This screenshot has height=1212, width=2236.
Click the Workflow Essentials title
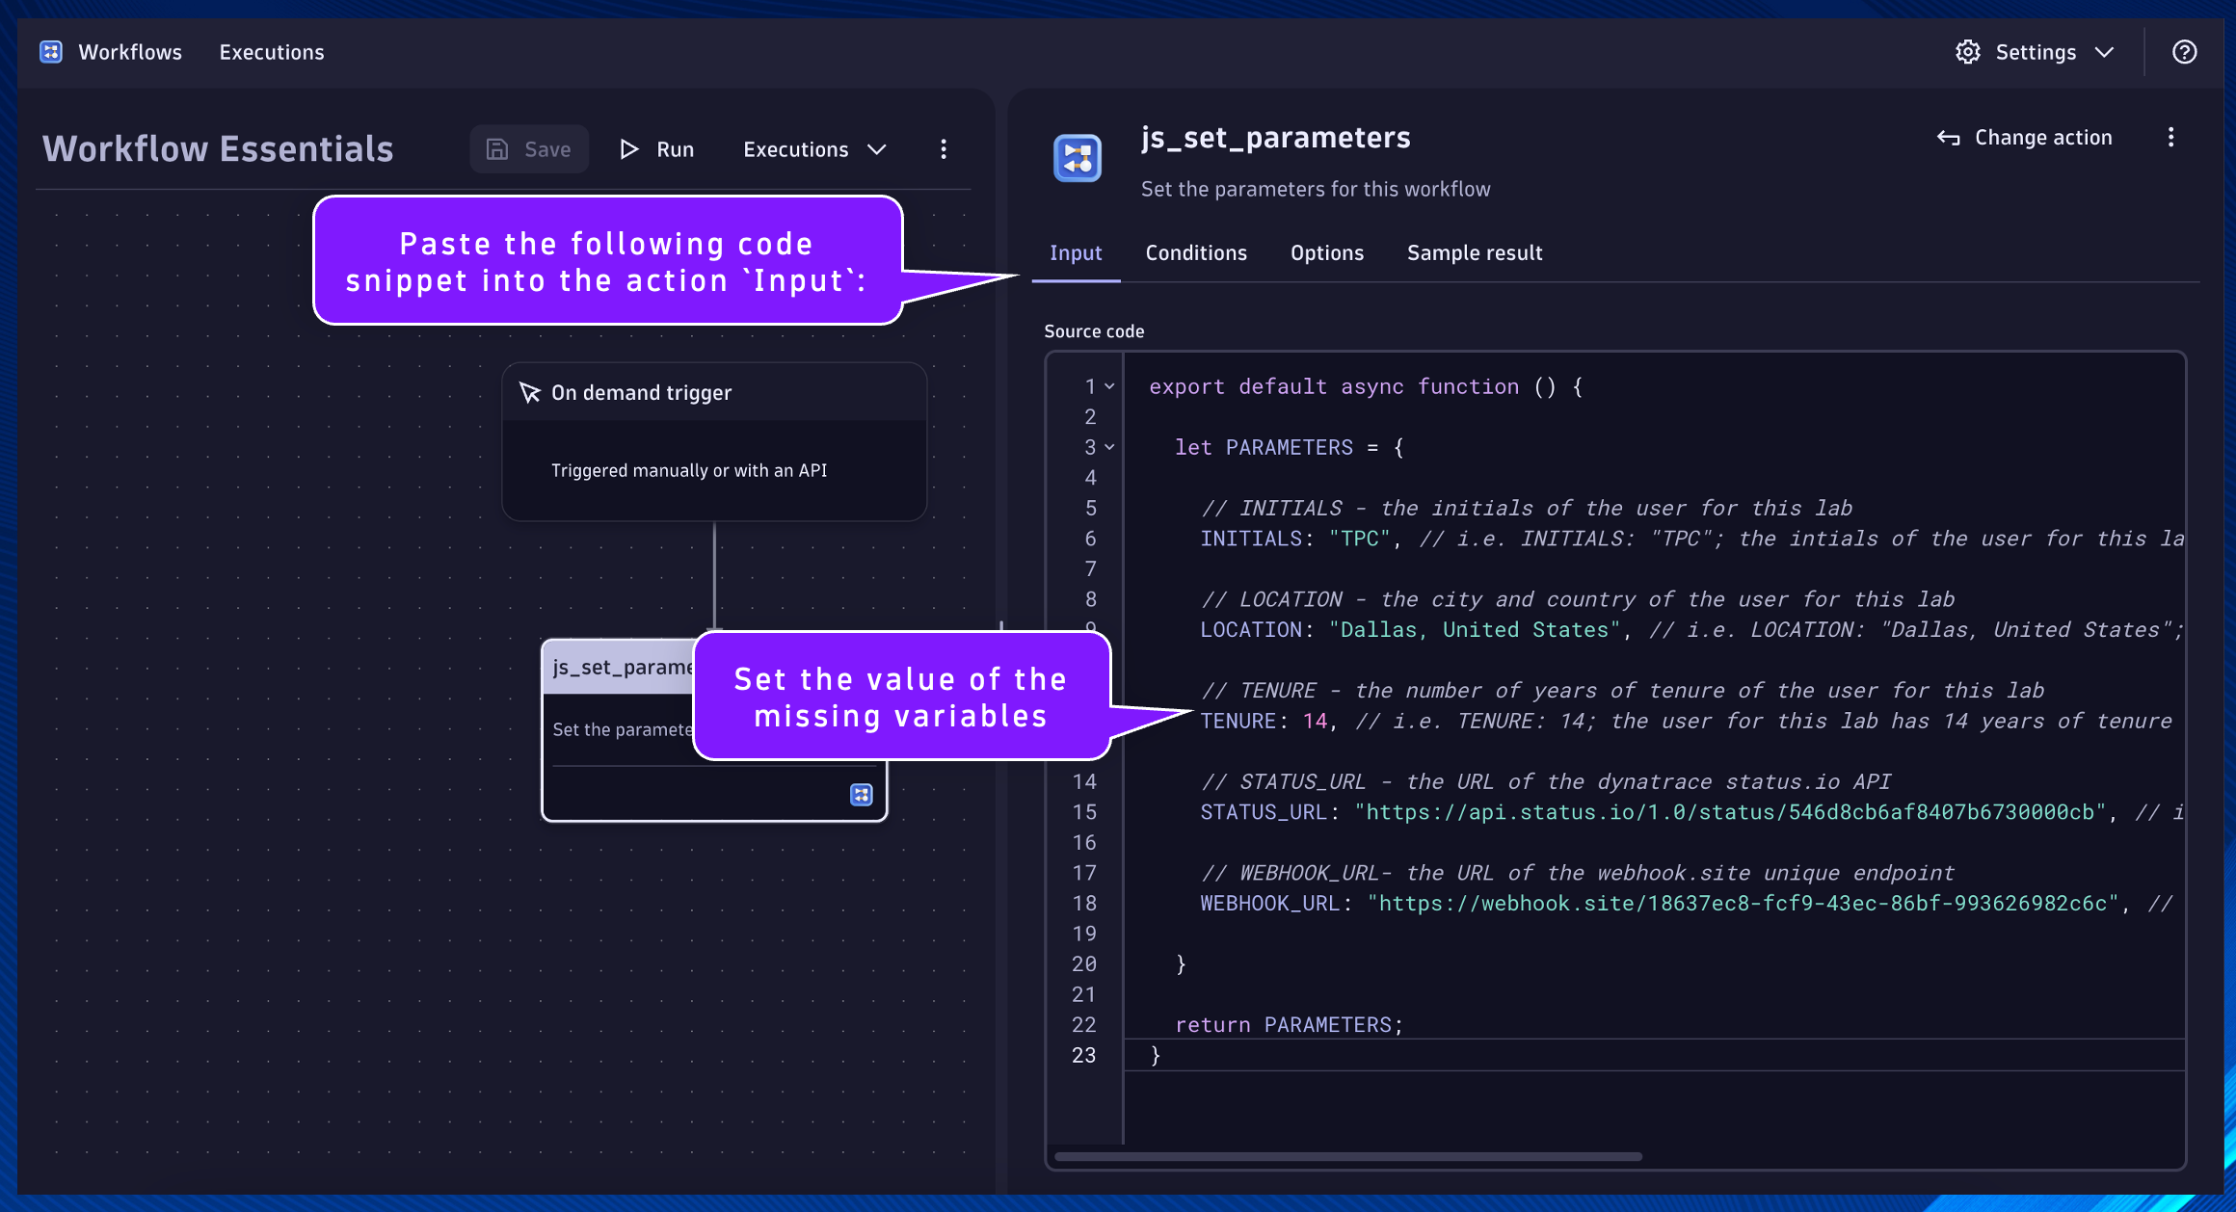tap(218, 149)
